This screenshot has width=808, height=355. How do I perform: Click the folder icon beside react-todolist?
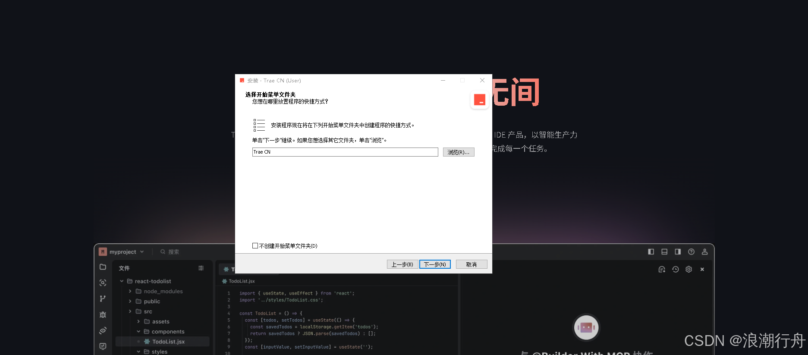click(130, 281)
